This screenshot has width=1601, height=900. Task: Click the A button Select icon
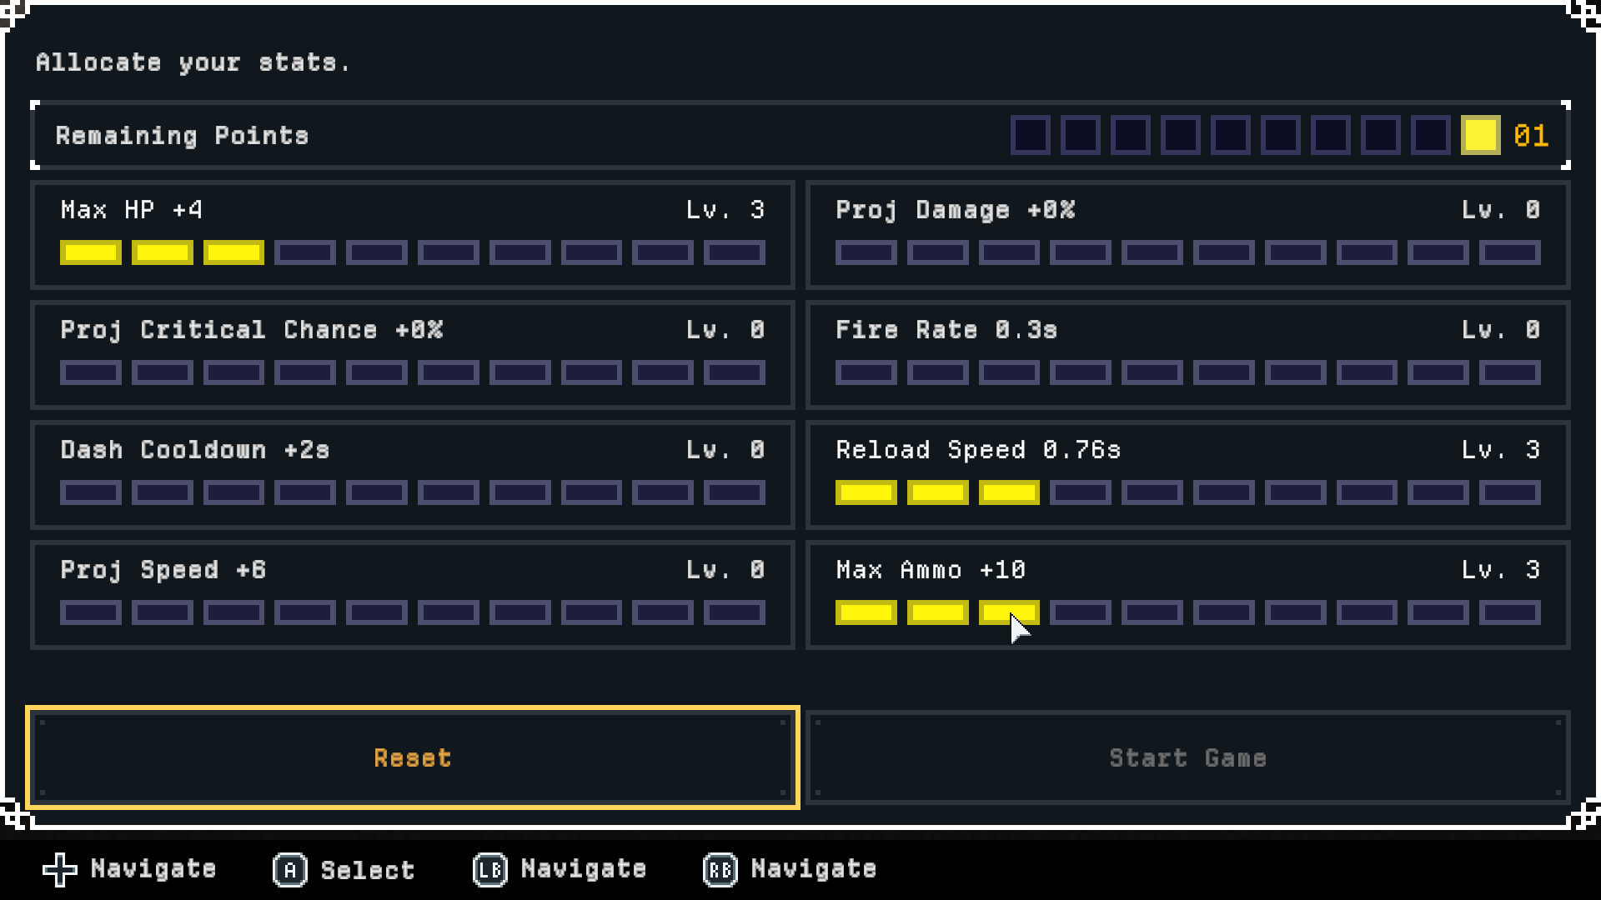290,870
